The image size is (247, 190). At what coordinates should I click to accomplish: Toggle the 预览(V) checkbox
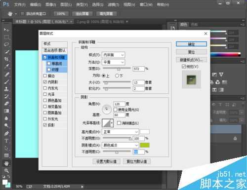tap(184, 66)
